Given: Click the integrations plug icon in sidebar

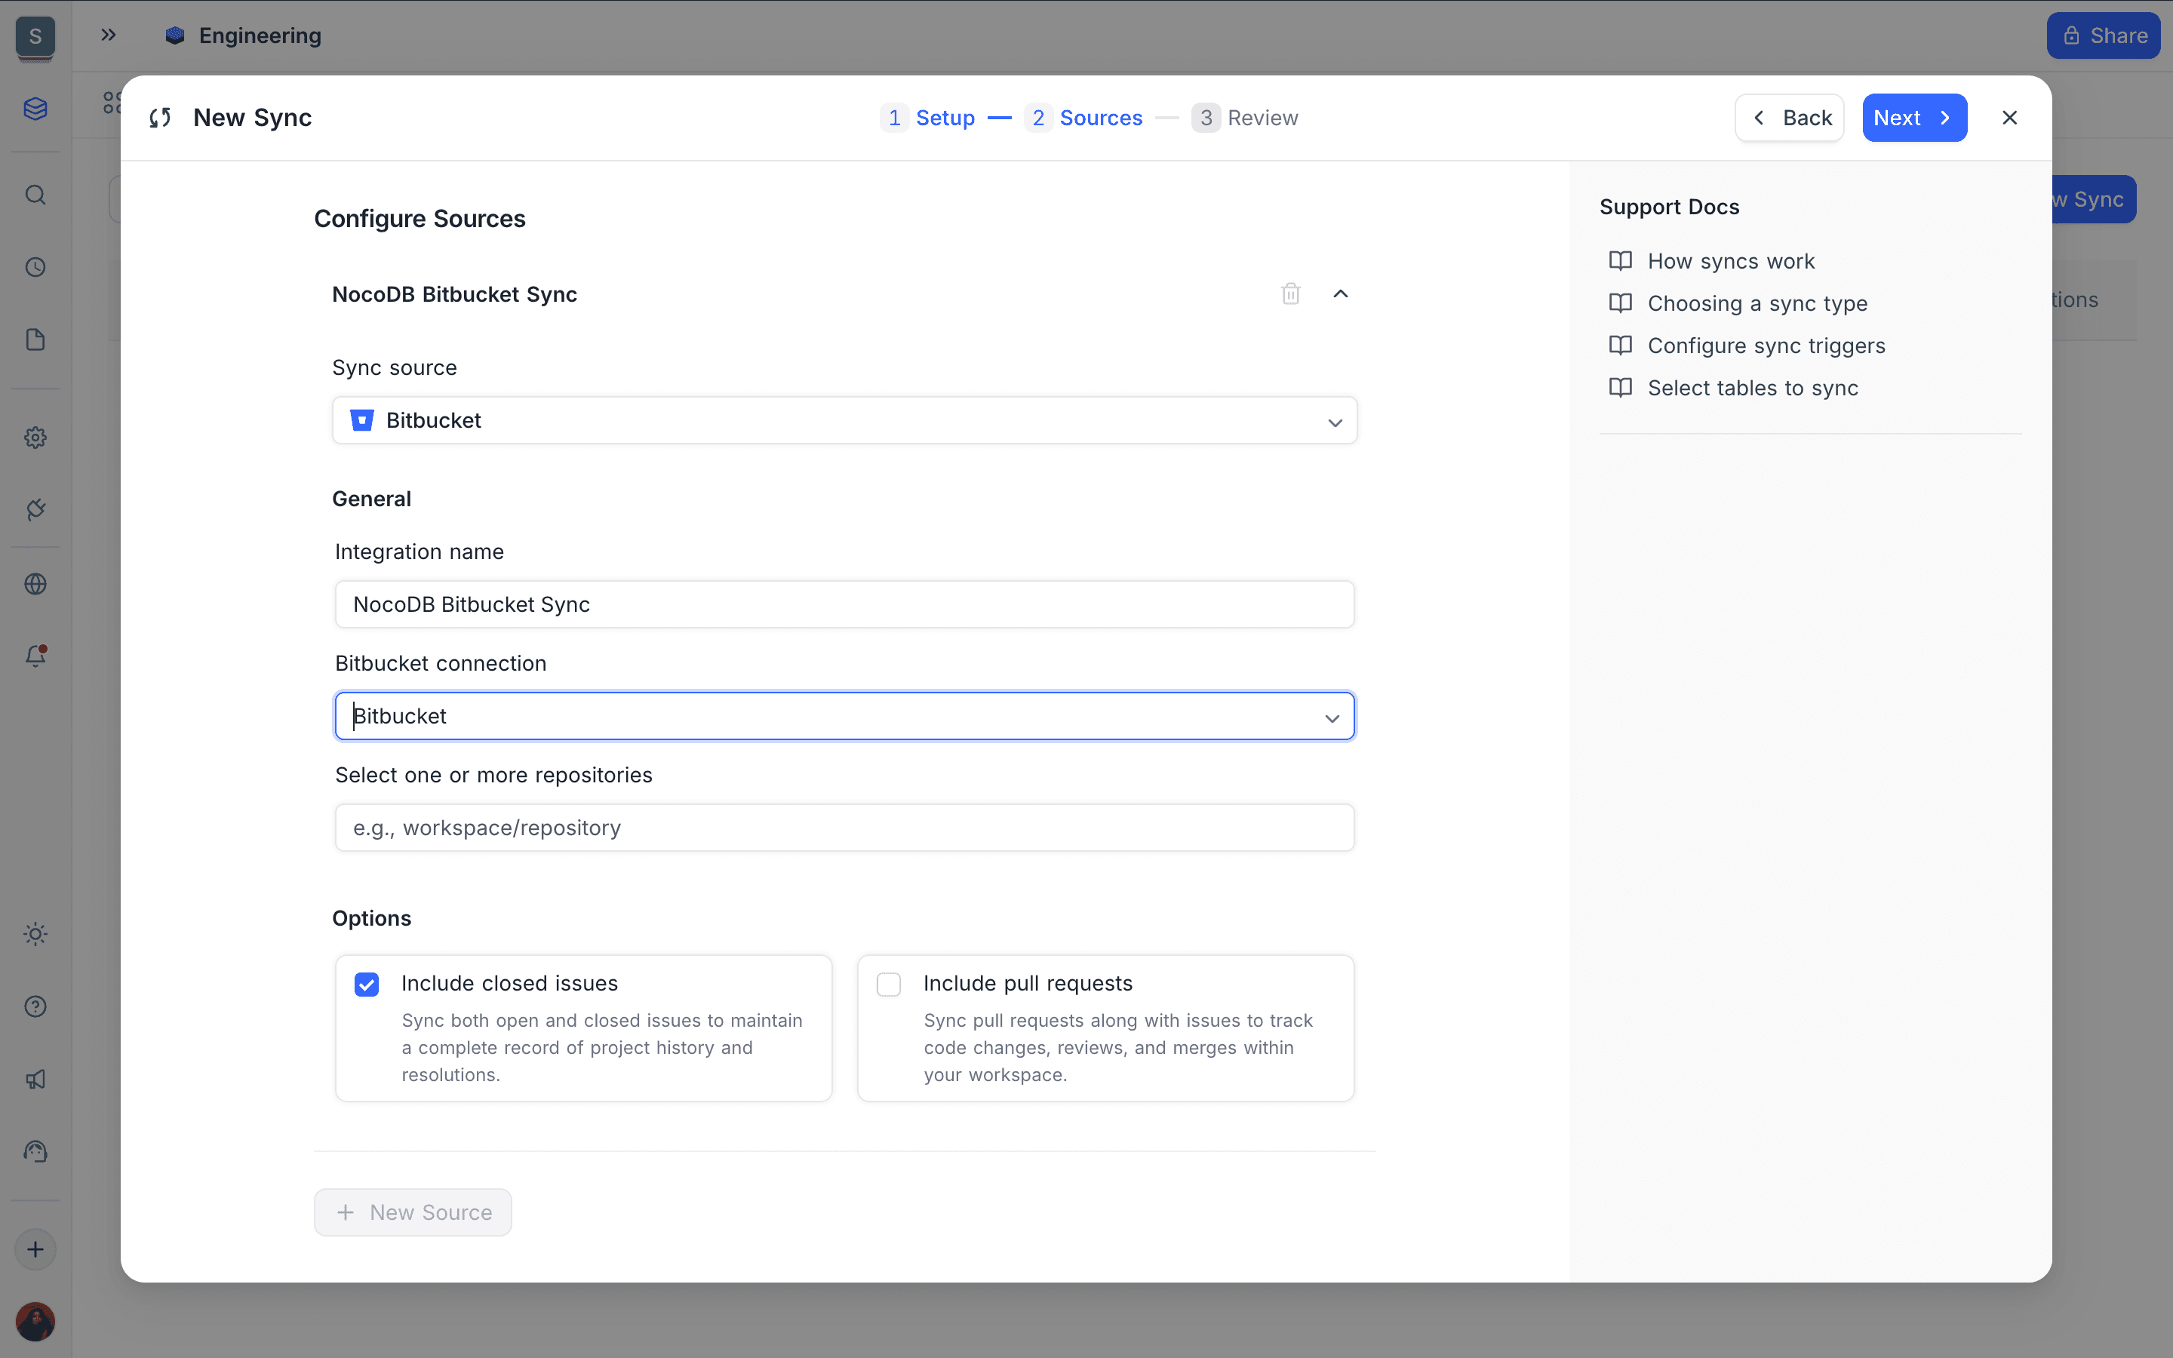Looking at the screenshot, I should [x=36, y=509].
